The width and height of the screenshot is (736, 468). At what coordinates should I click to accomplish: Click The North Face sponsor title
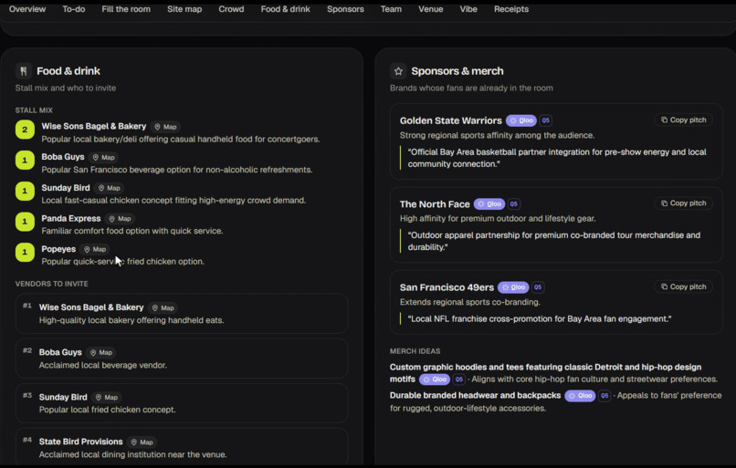tap(435, 204)
